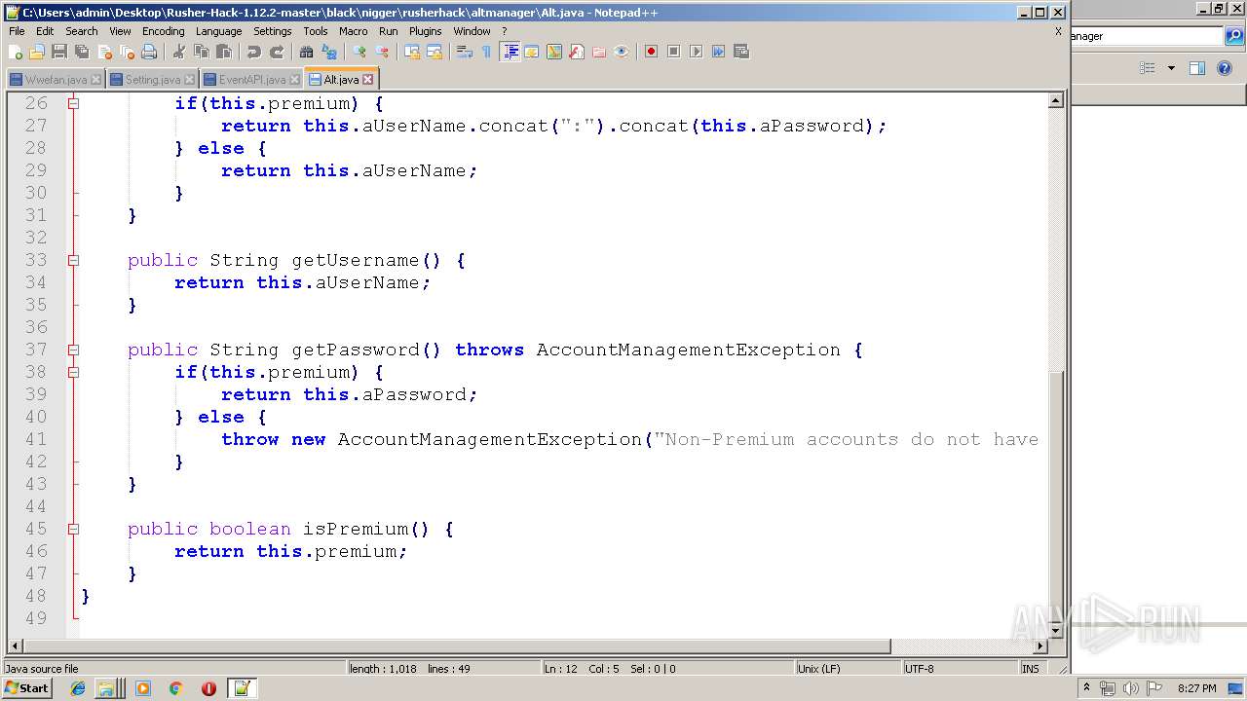The width and height of the screenshot is (1247, 701).
Task: Open the Document Map panel icon
Action: pyautogui.click(x=554, y=52)
